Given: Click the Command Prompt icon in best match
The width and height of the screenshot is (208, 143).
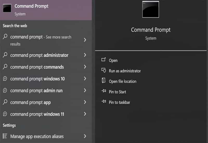Looking at the screenshot, I should (7, 9).
